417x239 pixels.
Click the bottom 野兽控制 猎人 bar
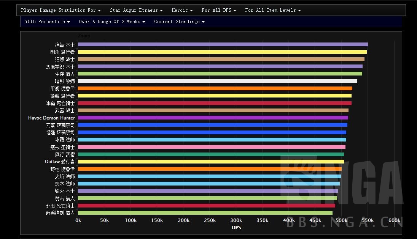pos(205,213)
